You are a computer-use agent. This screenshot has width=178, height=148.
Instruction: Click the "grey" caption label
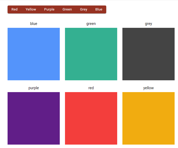tap(149, 24)
